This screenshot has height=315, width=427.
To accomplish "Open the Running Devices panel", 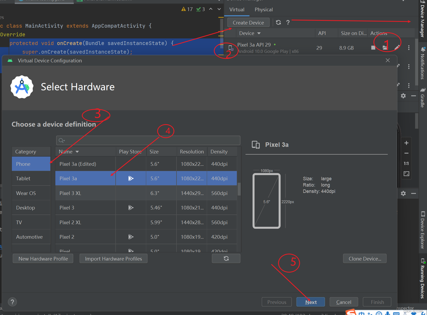I will (x=423, y=279).
